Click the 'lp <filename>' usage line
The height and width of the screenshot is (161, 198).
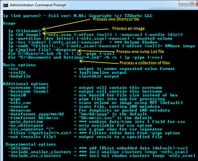point(25,31)
